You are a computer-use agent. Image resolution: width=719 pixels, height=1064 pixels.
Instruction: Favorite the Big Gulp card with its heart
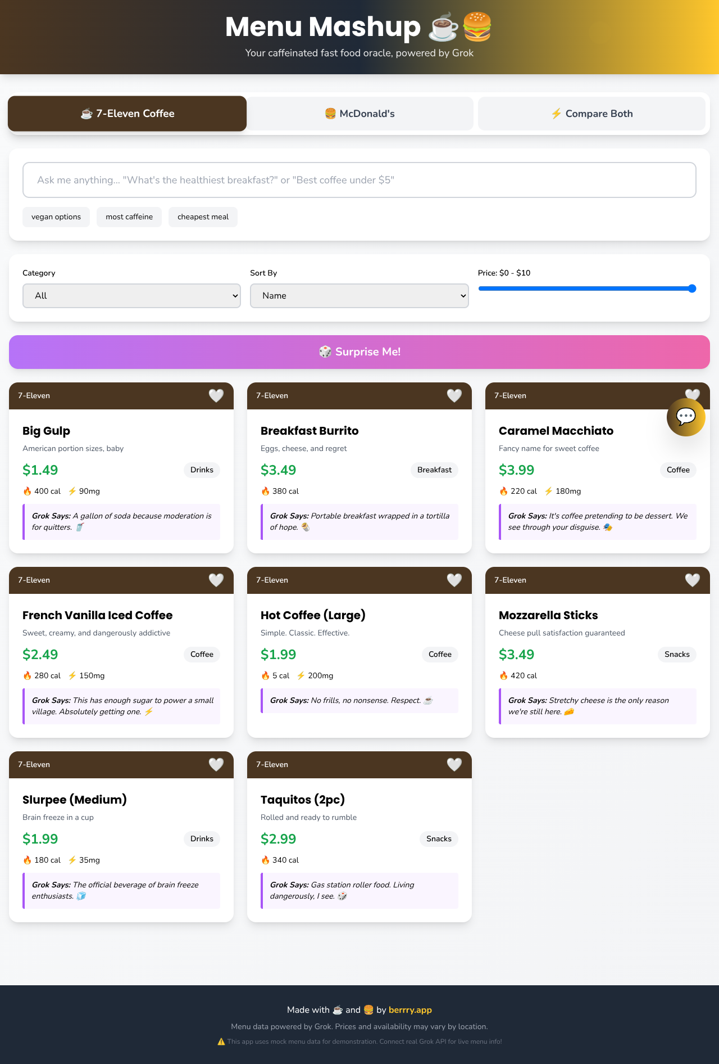tap(216, 396)
